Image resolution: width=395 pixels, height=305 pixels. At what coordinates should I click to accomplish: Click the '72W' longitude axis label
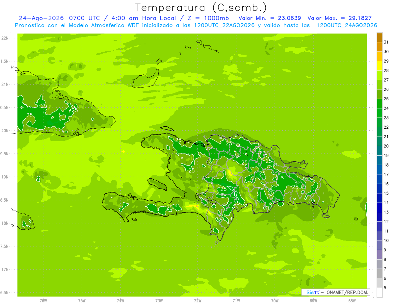[197, 301]
